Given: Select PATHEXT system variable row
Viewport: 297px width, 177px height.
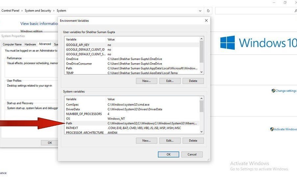Looking at the screenshot, I should 132,128.
